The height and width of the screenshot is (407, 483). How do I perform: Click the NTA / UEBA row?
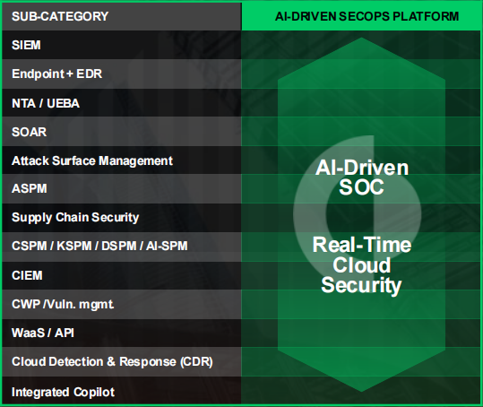[x=122, y=103]
